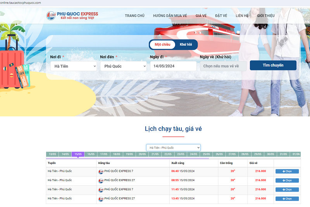Viewport: 310px width, 207px height.
Task: Select the 22/05 date tab
Action: (168, 154)
